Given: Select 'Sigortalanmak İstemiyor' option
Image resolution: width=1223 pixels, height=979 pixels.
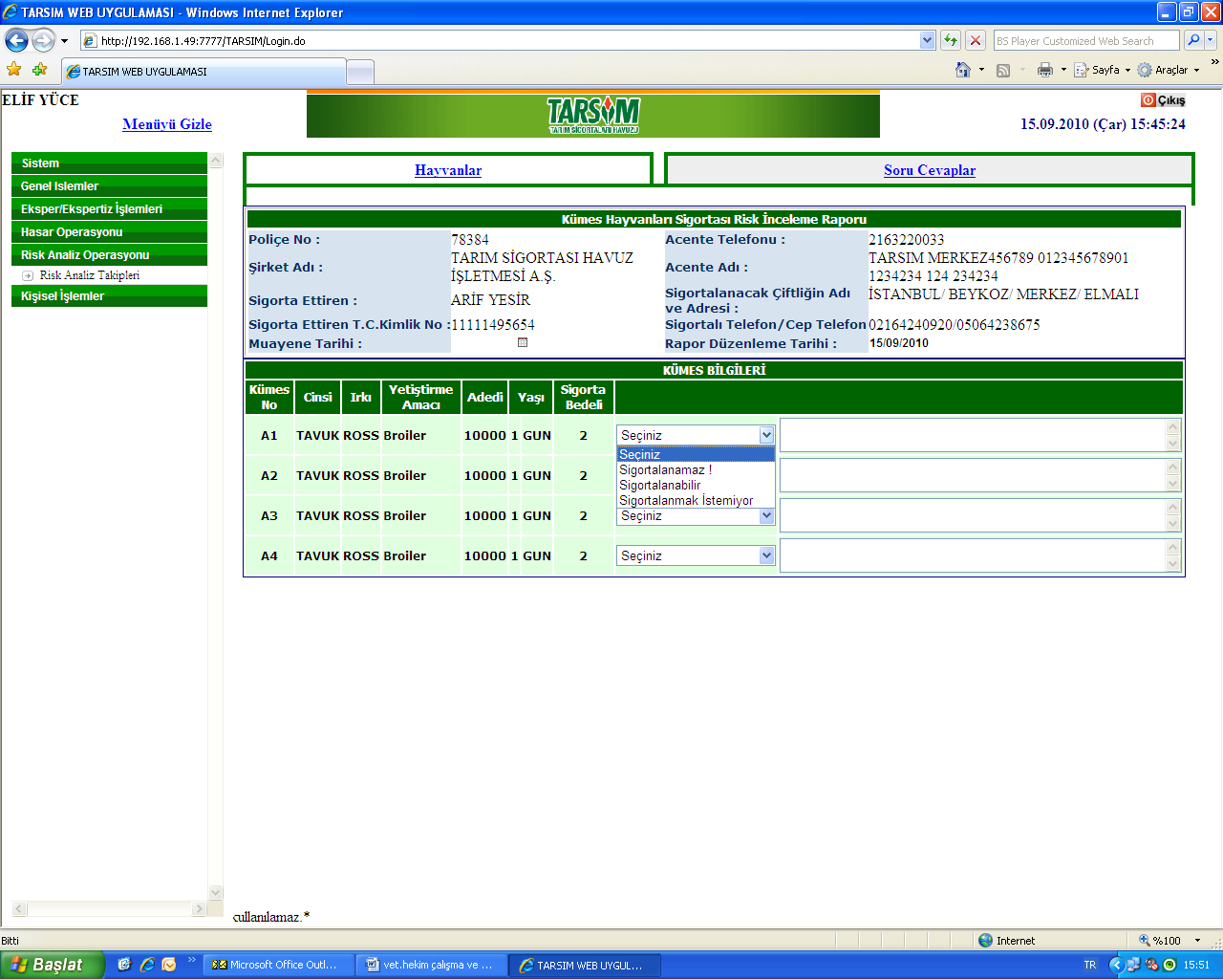Looking at the screenshot, I should coord(696,500).
